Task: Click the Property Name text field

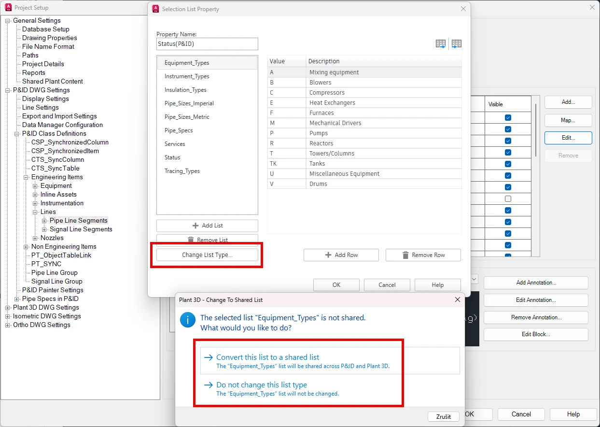Action: (207, 44)
